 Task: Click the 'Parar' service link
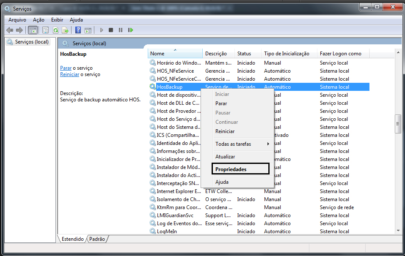66,68
